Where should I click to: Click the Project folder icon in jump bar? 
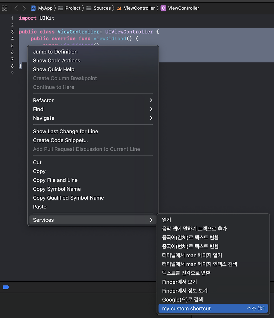pos(60,8)
